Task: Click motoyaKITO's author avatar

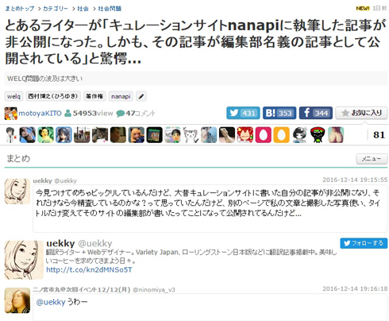Action: 11,114
